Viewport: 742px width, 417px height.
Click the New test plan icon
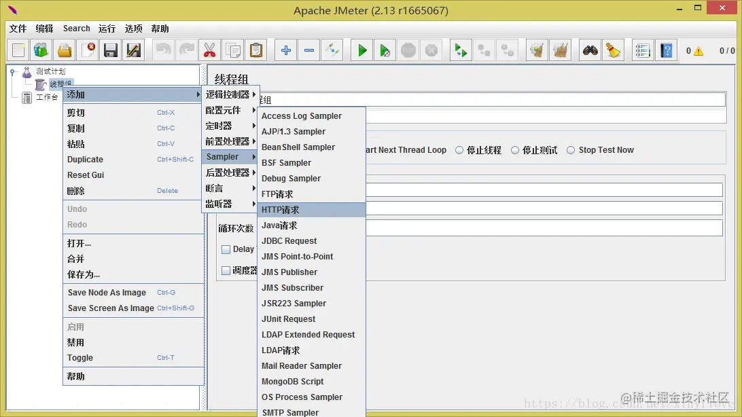(x=18, y=50)
